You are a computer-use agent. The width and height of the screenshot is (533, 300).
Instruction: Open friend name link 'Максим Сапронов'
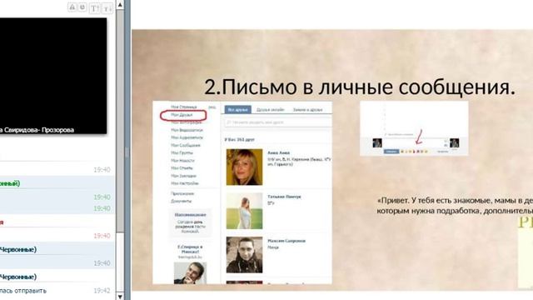[x=286, y=241]
